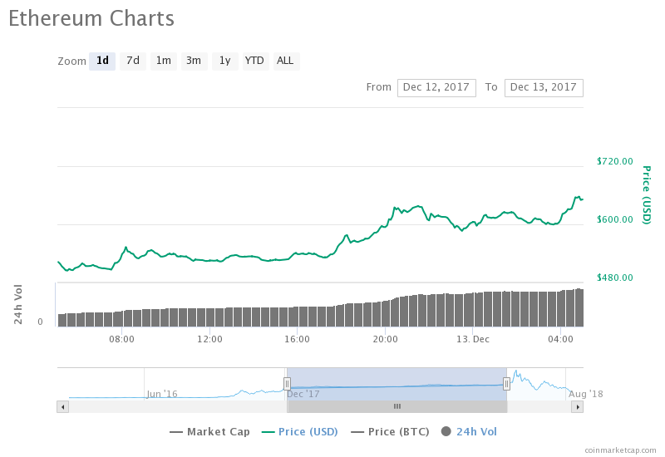The height and width of the screenshot is (457, 665).
Task: Show ALL historical data
Action: tap(285, 61)
